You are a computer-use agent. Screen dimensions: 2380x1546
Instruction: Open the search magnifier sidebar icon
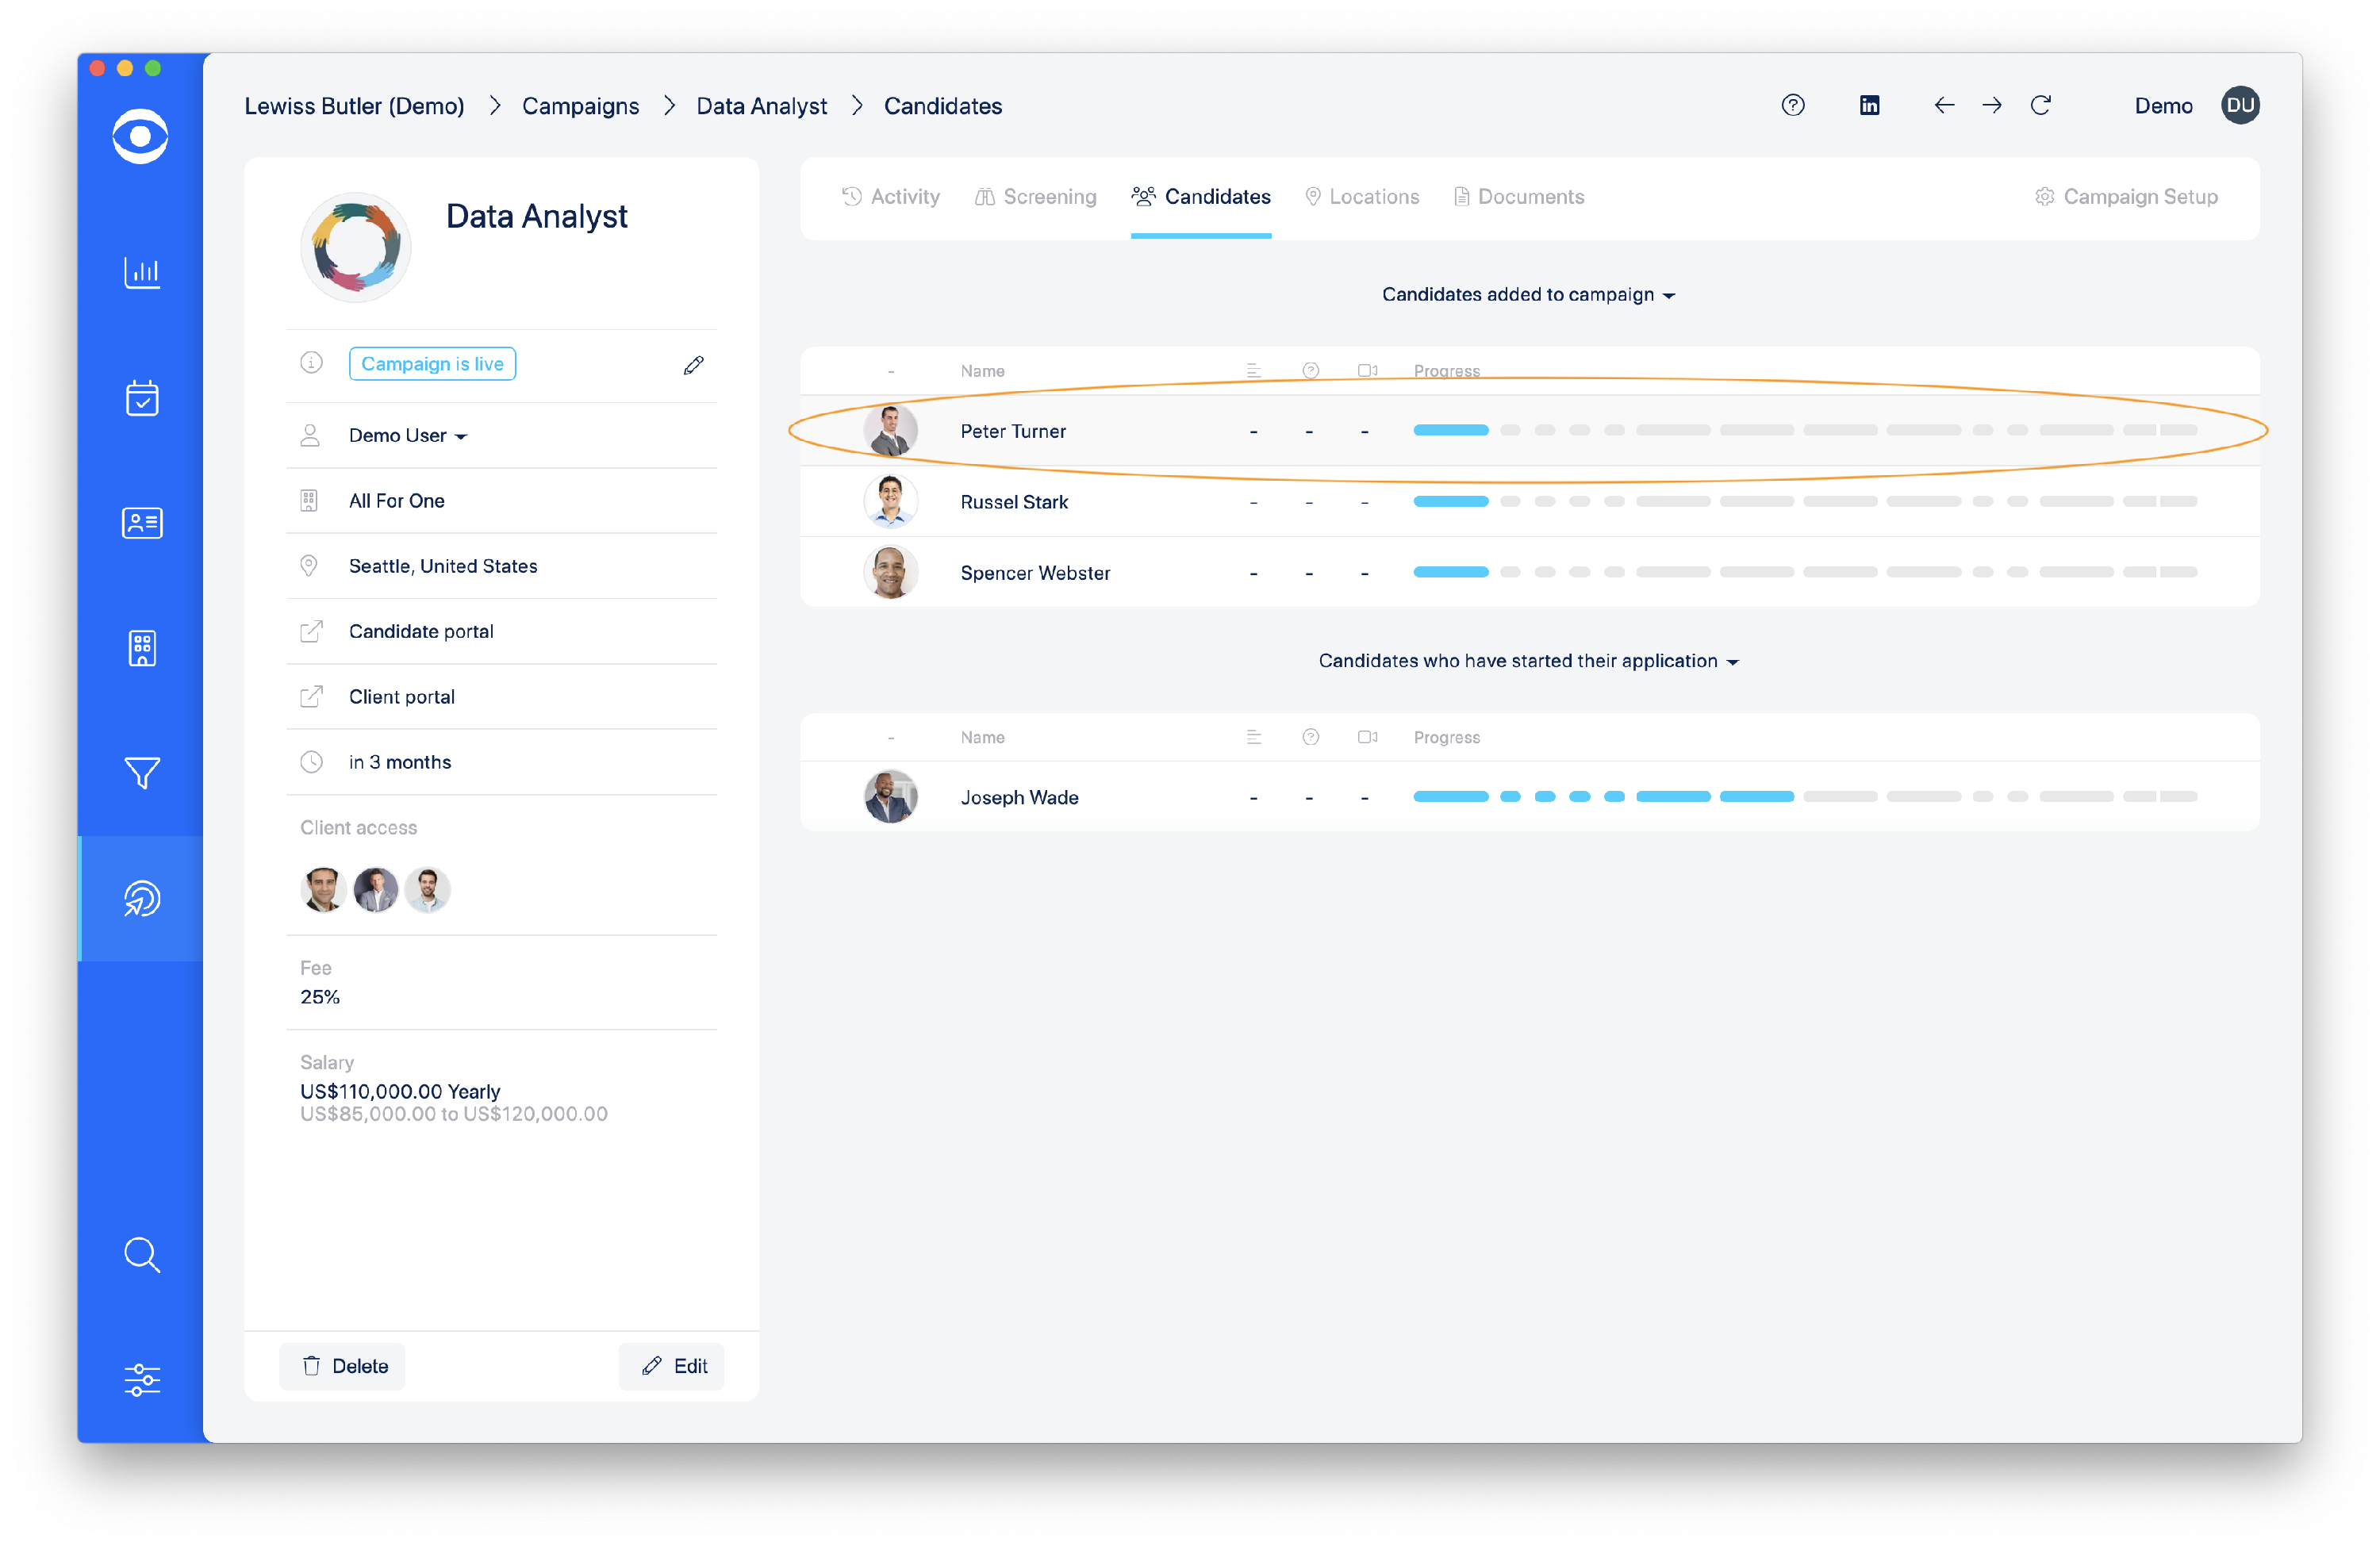click(141, 1254)
